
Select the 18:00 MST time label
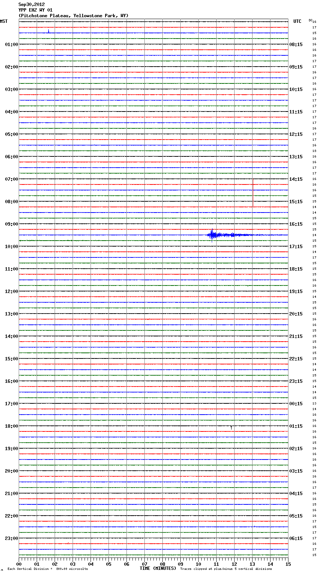12,426
